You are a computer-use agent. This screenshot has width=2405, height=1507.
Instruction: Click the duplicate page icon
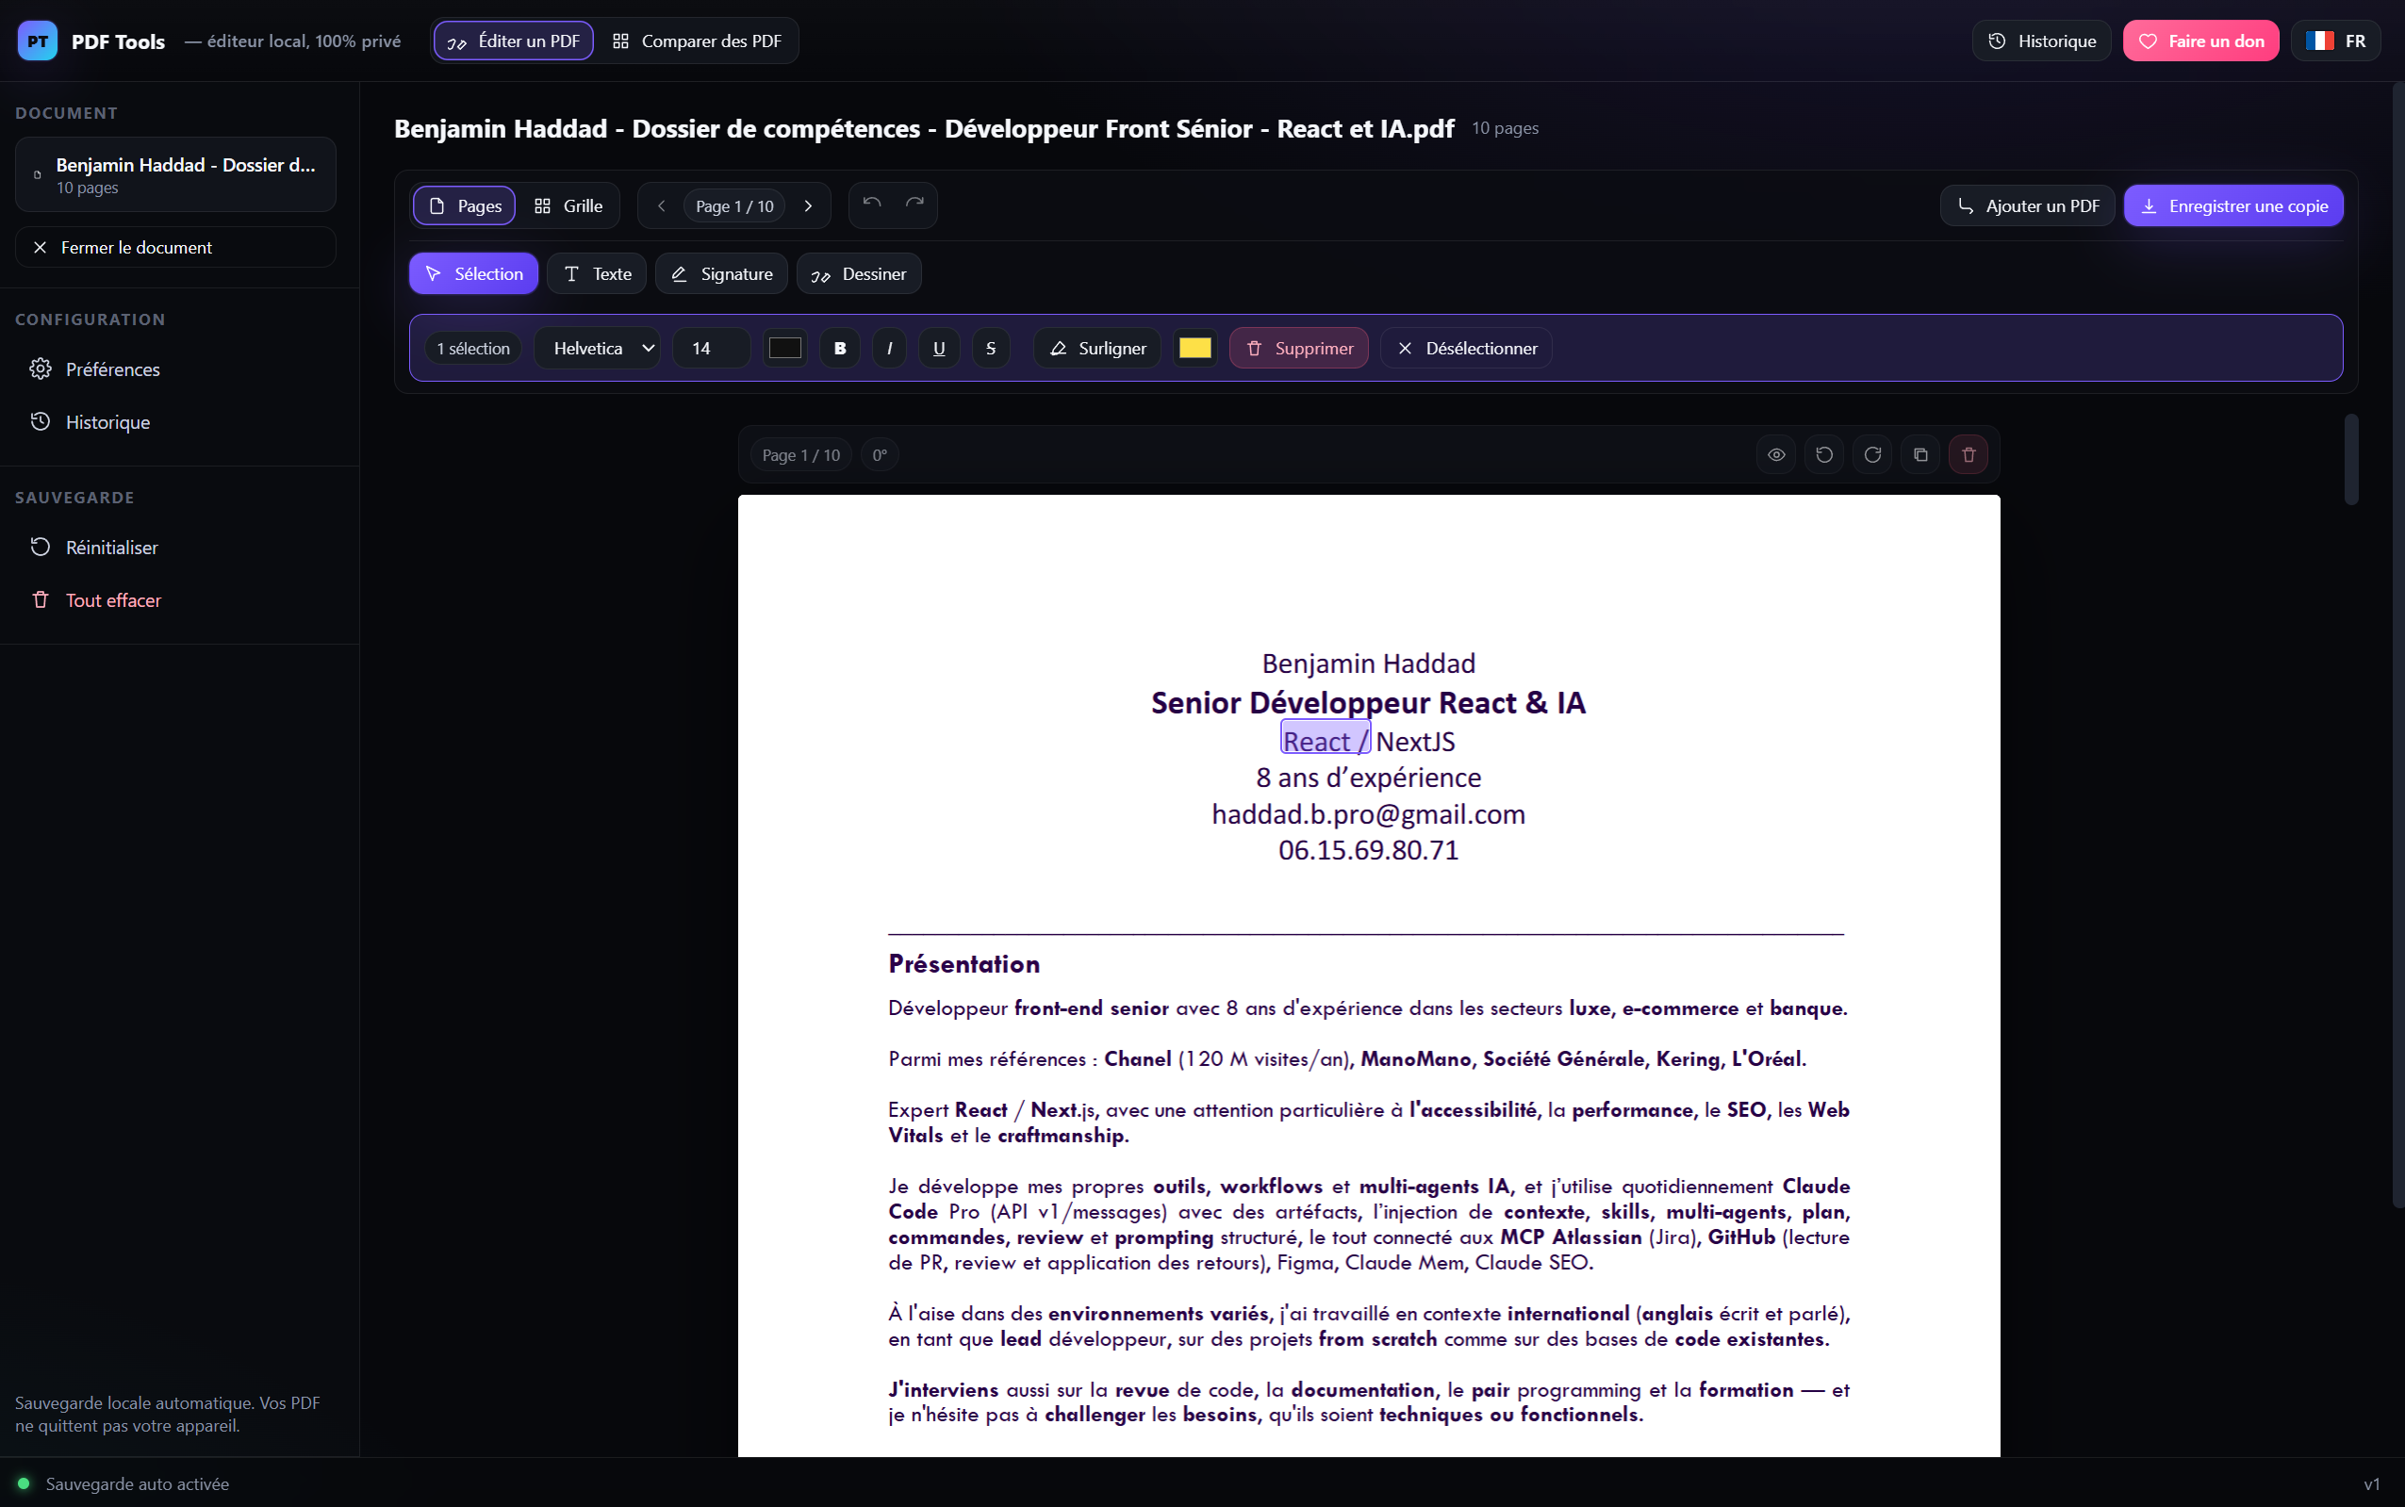1920,455
